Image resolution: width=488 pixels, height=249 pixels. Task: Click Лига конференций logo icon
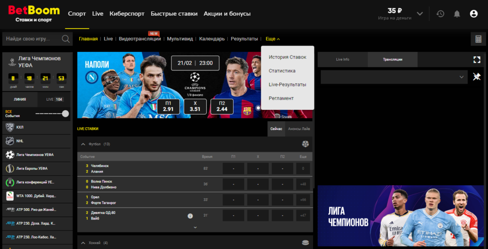click(x=10, y=182)
